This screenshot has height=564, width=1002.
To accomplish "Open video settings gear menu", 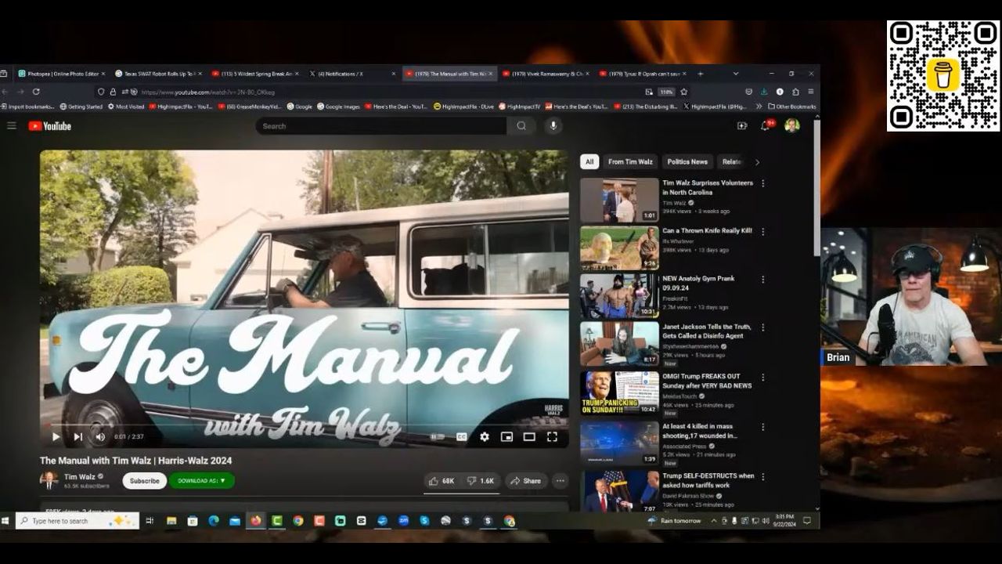I will 485,437.
